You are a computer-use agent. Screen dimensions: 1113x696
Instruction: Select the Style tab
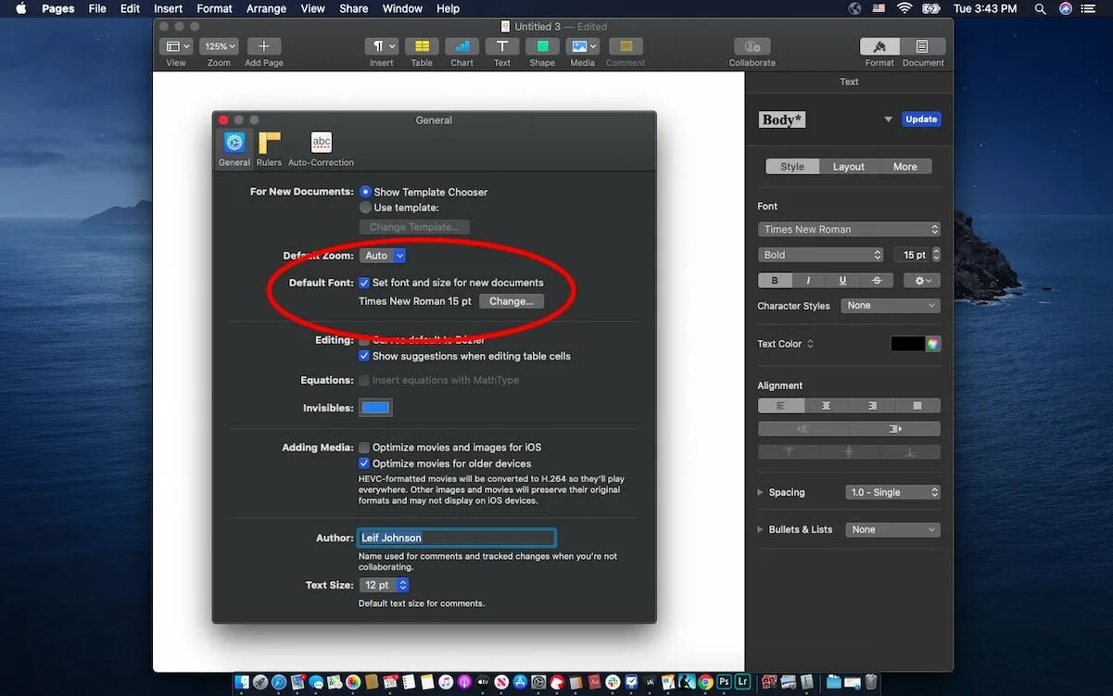pos(792,167)
